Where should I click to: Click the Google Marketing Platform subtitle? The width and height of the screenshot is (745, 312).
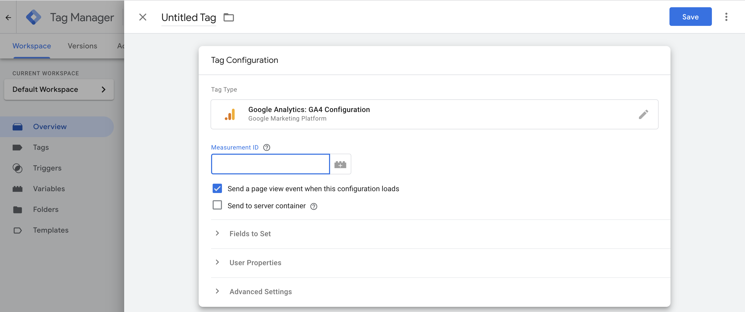[287, 118]
